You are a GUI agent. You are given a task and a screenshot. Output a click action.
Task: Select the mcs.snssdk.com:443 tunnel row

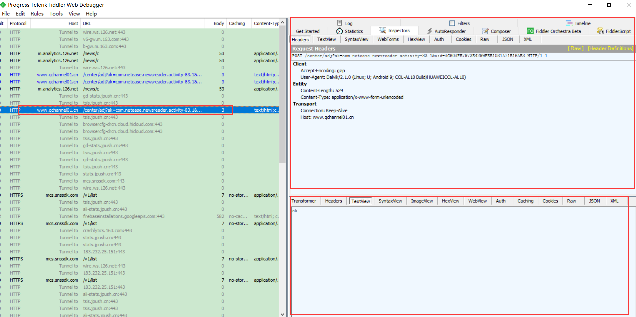pyautogui.click(x=139, y=181)
